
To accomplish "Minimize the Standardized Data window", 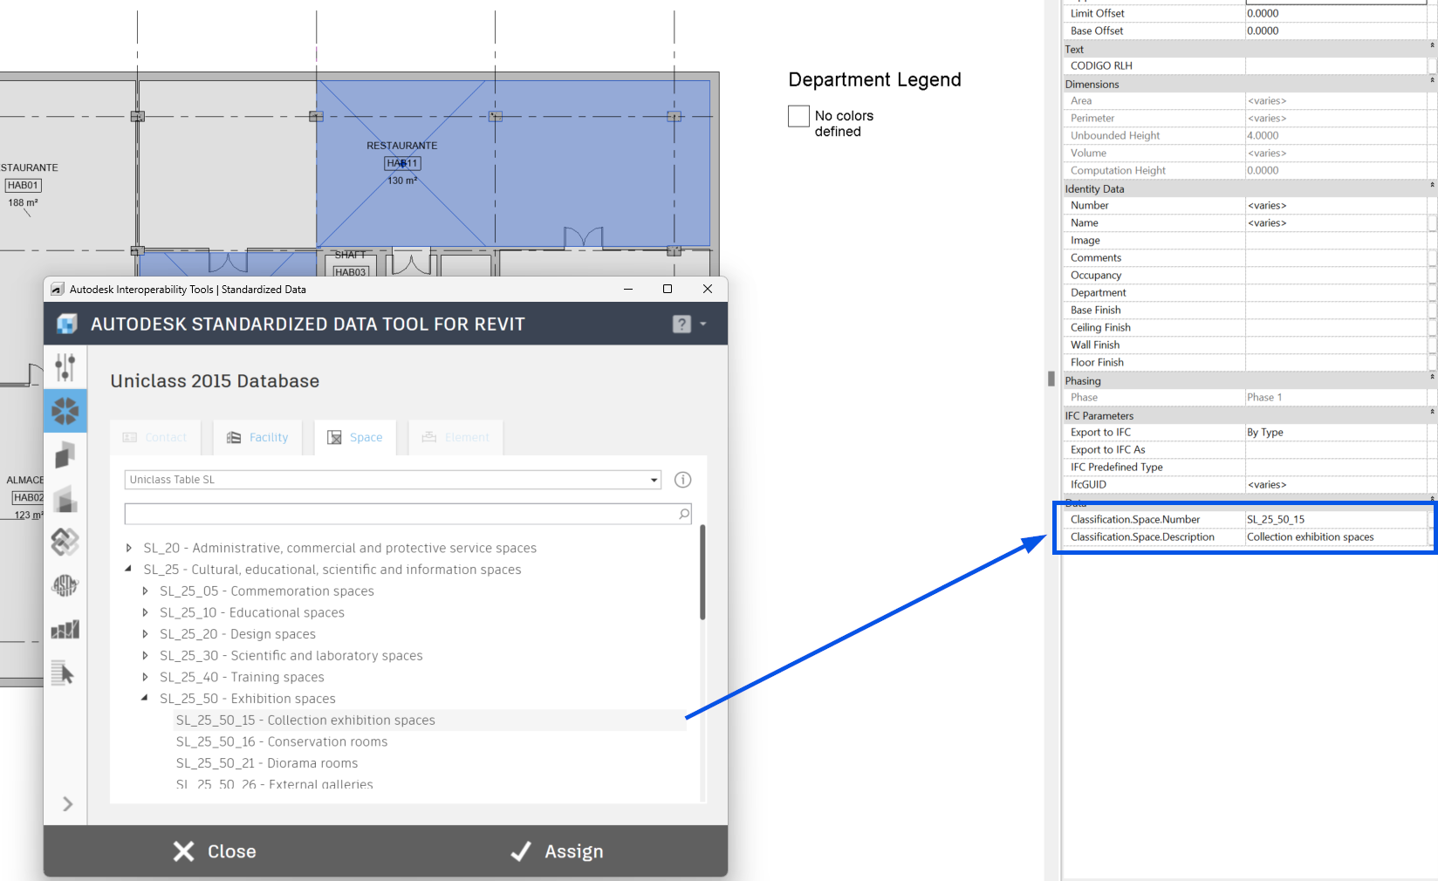I will point(627,289).
